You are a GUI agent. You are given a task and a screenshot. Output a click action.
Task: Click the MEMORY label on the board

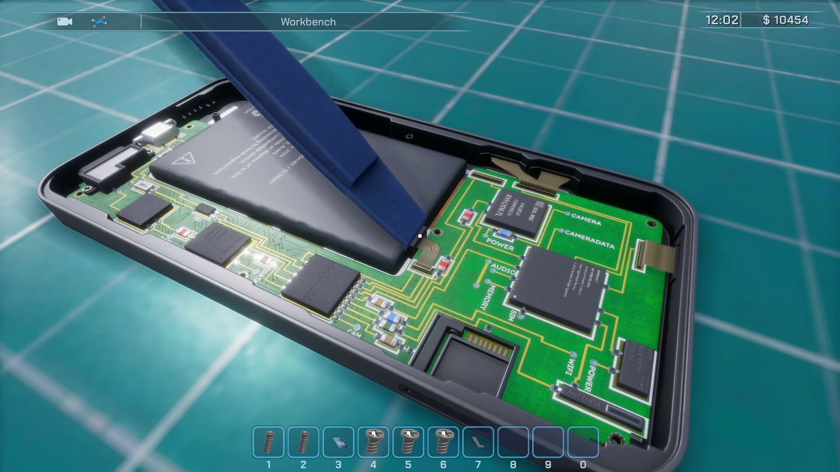click(x=489, y=298)
